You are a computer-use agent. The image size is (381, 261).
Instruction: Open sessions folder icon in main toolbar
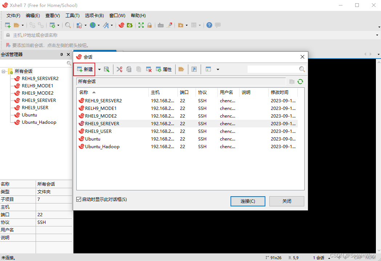click(x=16, y=25)
